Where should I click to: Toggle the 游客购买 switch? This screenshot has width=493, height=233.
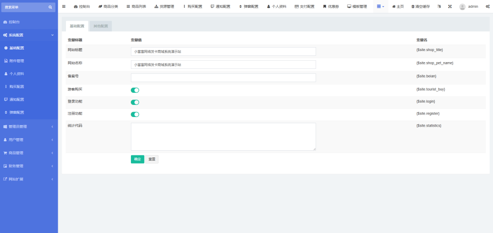tap(135, 90)
